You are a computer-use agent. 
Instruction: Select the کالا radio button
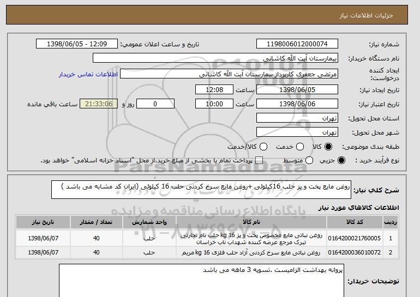(x=328, y=147)
